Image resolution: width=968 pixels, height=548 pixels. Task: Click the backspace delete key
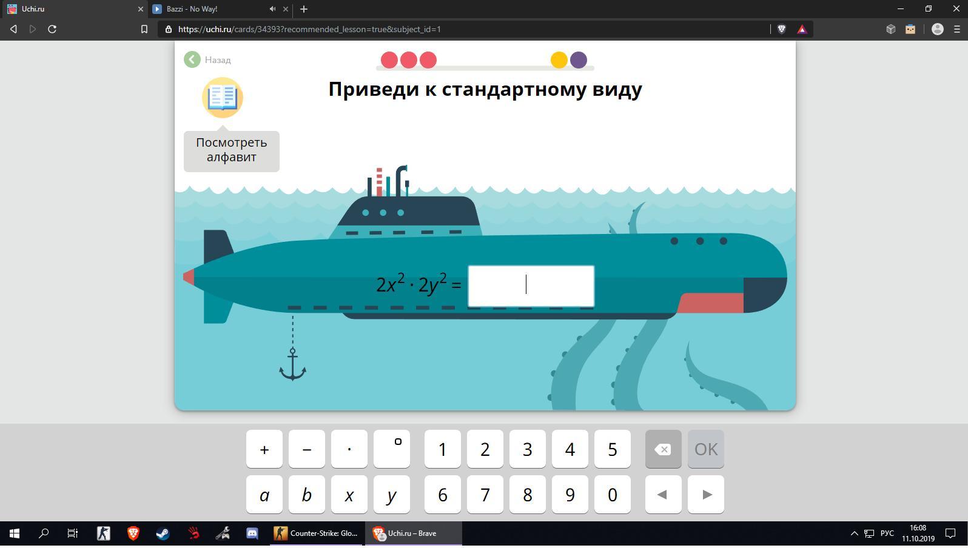tap(664, 449)
